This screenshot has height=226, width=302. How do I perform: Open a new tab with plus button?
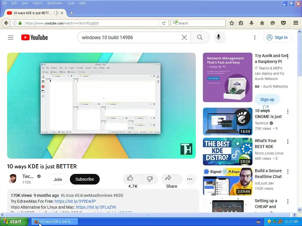pyautogui.click(x=72, y=13)
